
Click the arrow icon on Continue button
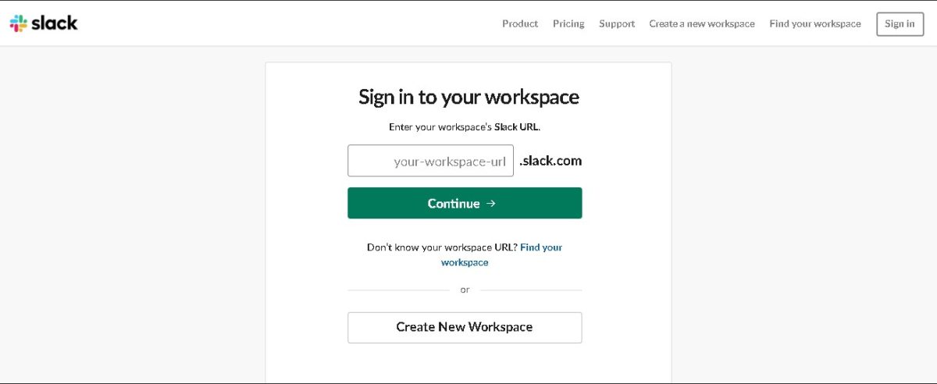click(491, 203)
